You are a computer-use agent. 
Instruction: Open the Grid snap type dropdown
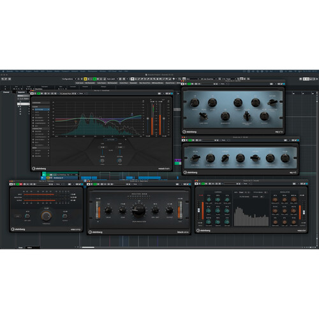point(193,79)
